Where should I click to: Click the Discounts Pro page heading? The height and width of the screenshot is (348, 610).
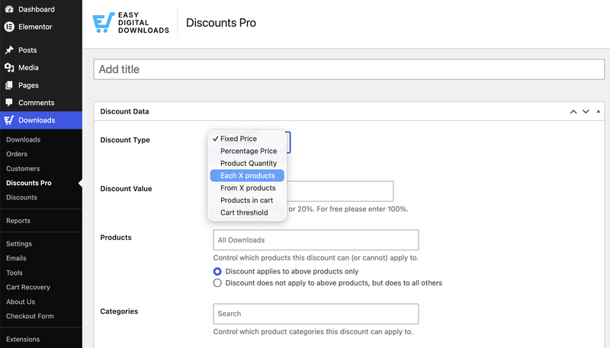[221, 23]
